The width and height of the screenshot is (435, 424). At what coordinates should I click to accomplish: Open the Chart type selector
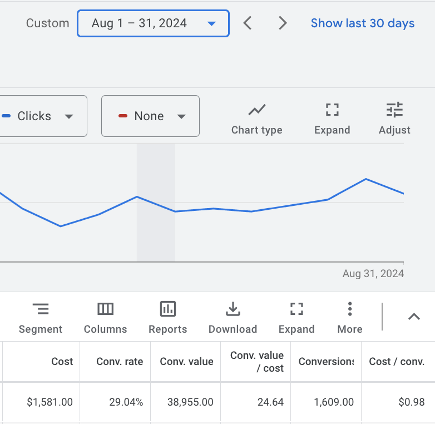coord(256,119)
